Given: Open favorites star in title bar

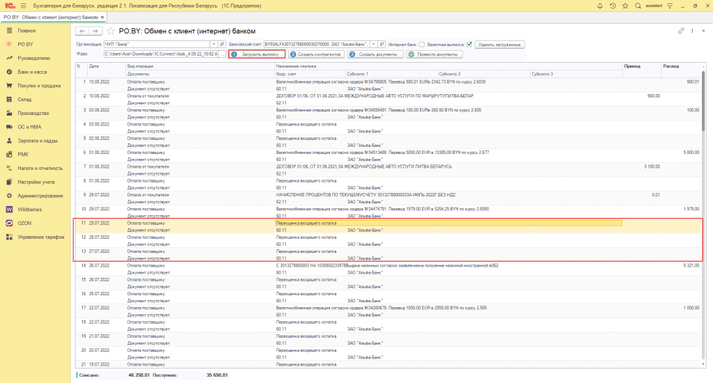Looking at the screenshot, I should pyautogui.click(x=625, y=6).
